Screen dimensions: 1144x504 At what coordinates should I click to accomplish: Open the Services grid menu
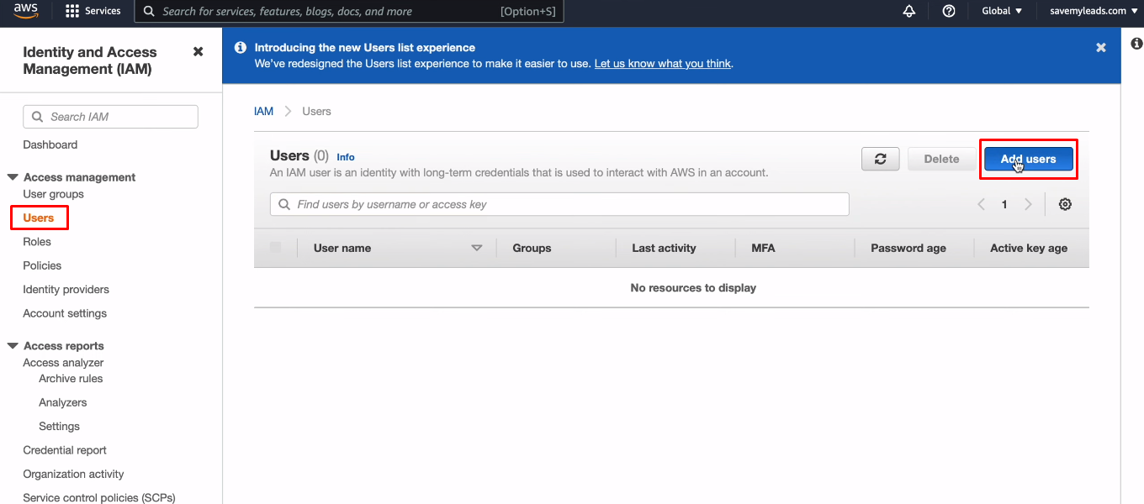pos(72,11)
